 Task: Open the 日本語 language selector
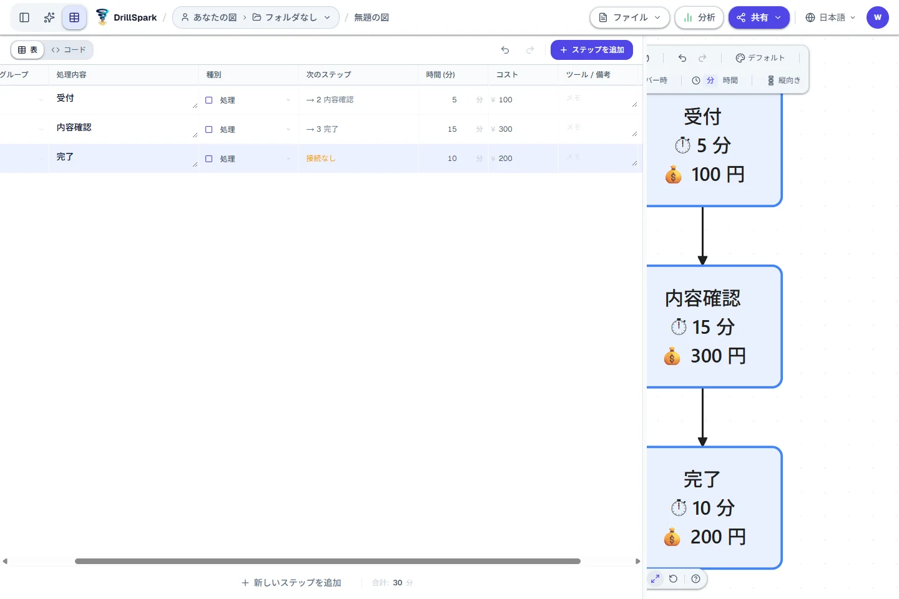pyautogui.click(x=830, y=17)
